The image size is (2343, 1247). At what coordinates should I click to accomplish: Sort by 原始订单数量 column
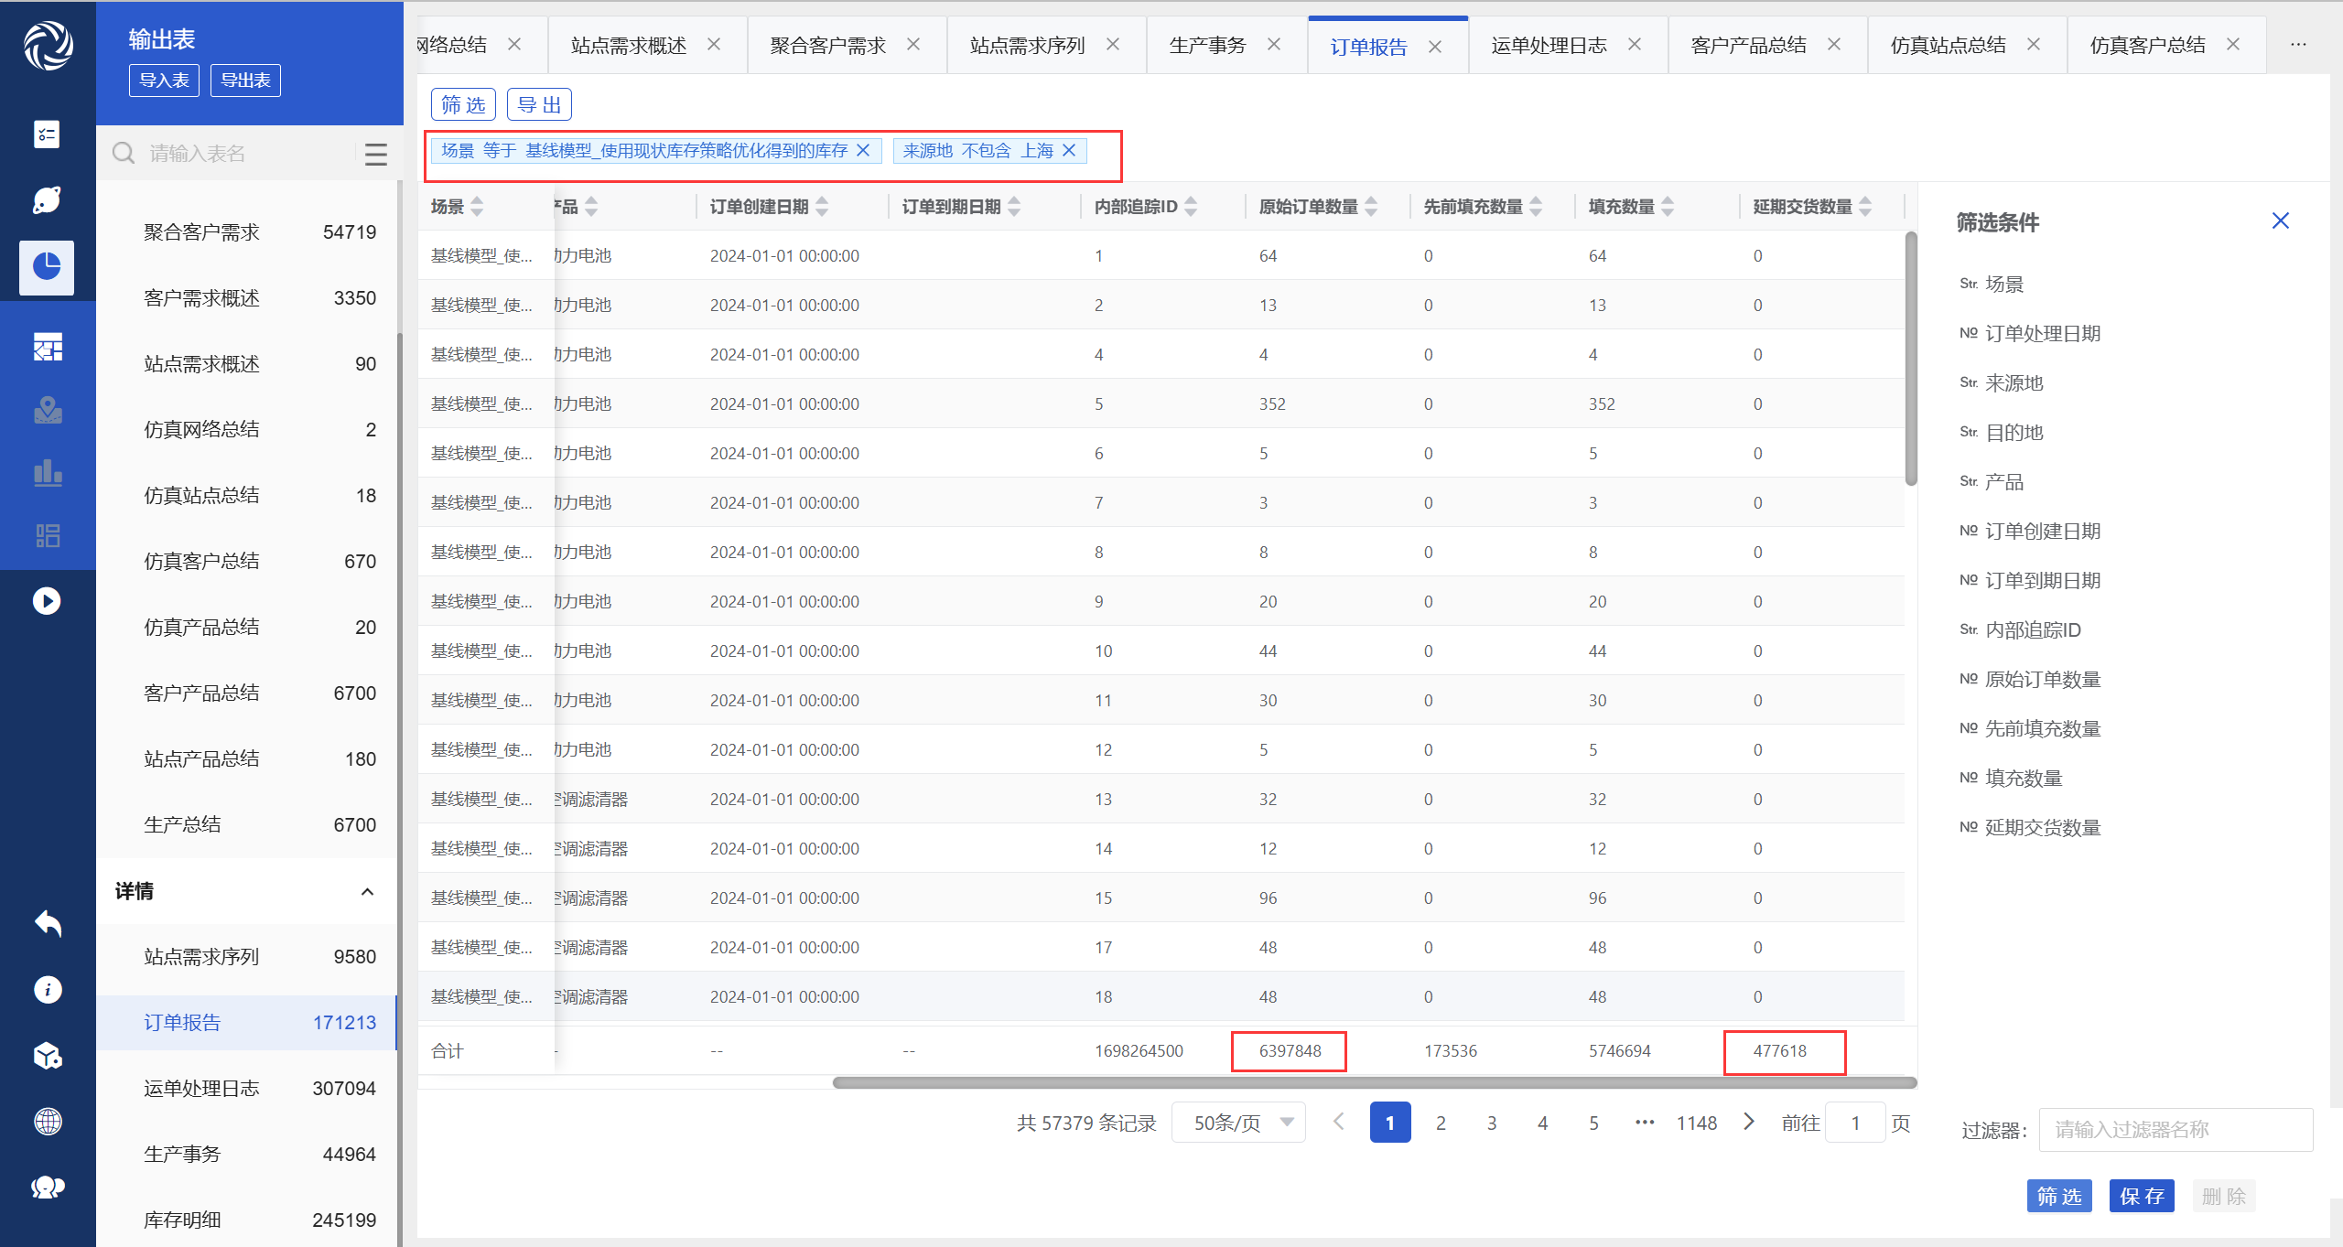coord(1371,207)
